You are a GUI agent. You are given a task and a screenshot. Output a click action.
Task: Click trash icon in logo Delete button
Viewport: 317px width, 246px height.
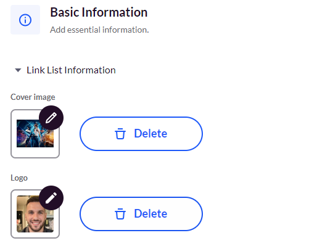120,214
